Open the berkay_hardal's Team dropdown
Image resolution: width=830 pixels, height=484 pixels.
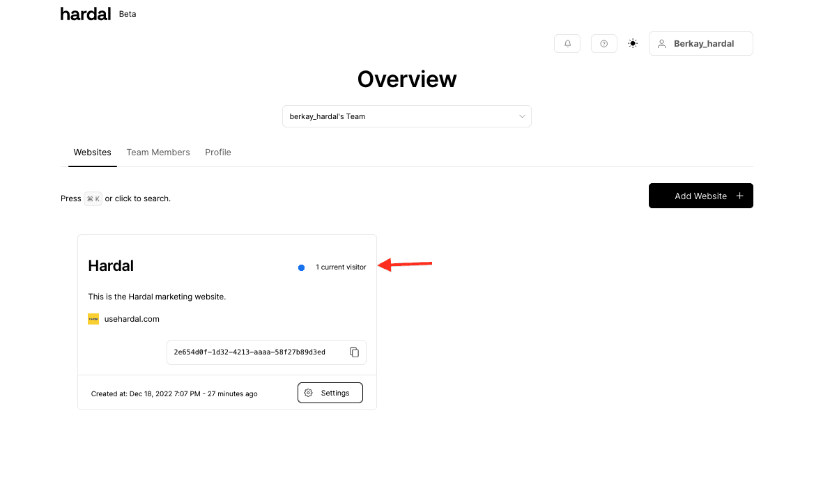[x=406, y=116]
